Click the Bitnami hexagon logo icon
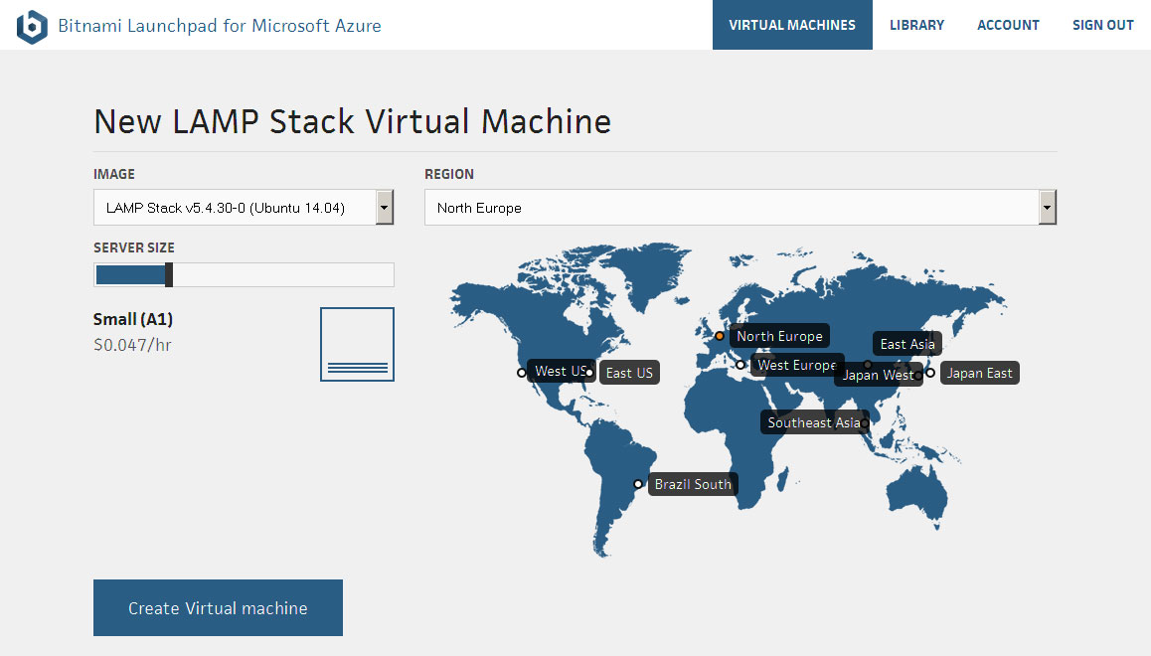 coord(32,27)
